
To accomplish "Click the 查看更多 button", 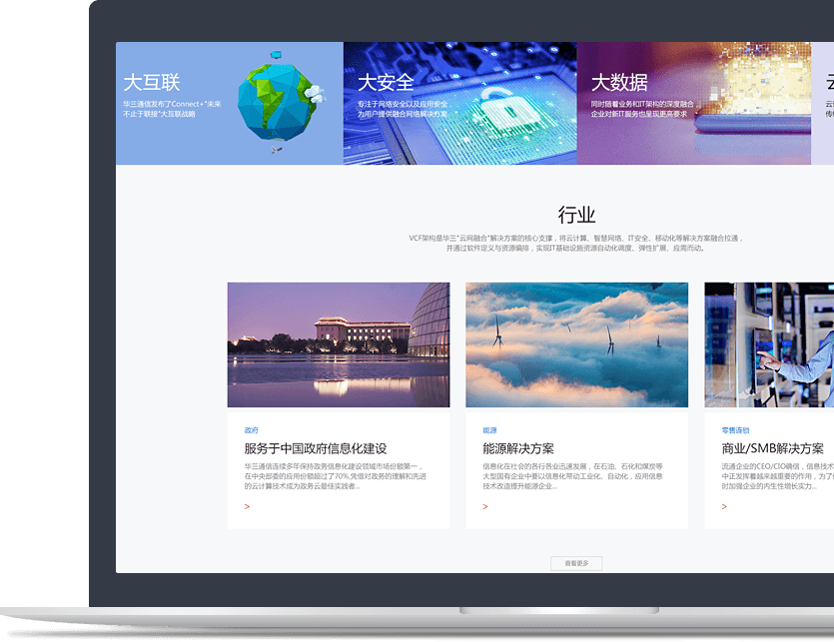I will click(x=577, y=561).
